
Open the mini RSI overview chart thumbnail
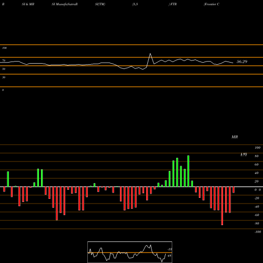pos(130,252)
